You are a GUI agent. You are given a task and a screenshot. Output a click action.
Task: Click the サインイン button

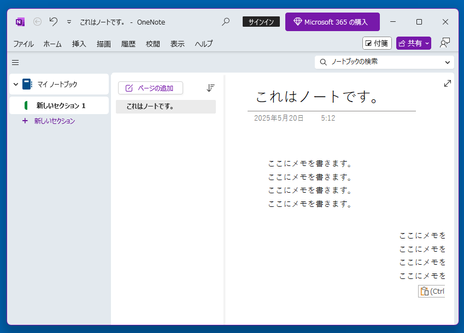click(261, 22)
